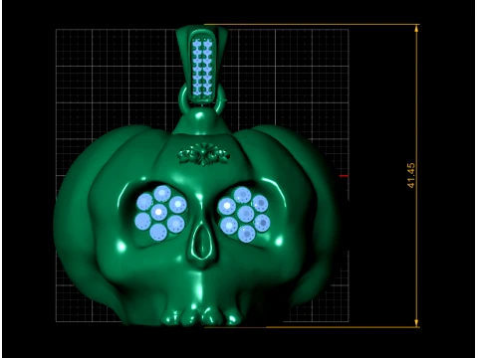Viewport: 478px width, 358px height.
Task: Select the red axis marker on the grid's right edge
Action: 345,176
